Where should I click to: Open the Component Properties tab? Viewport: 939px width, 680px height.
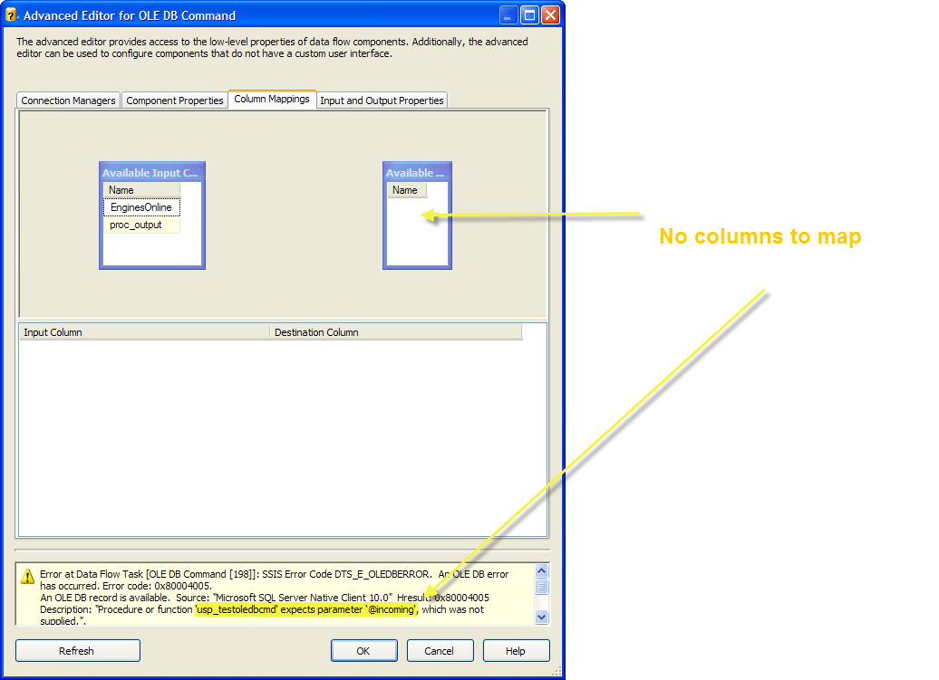[174, 101]
